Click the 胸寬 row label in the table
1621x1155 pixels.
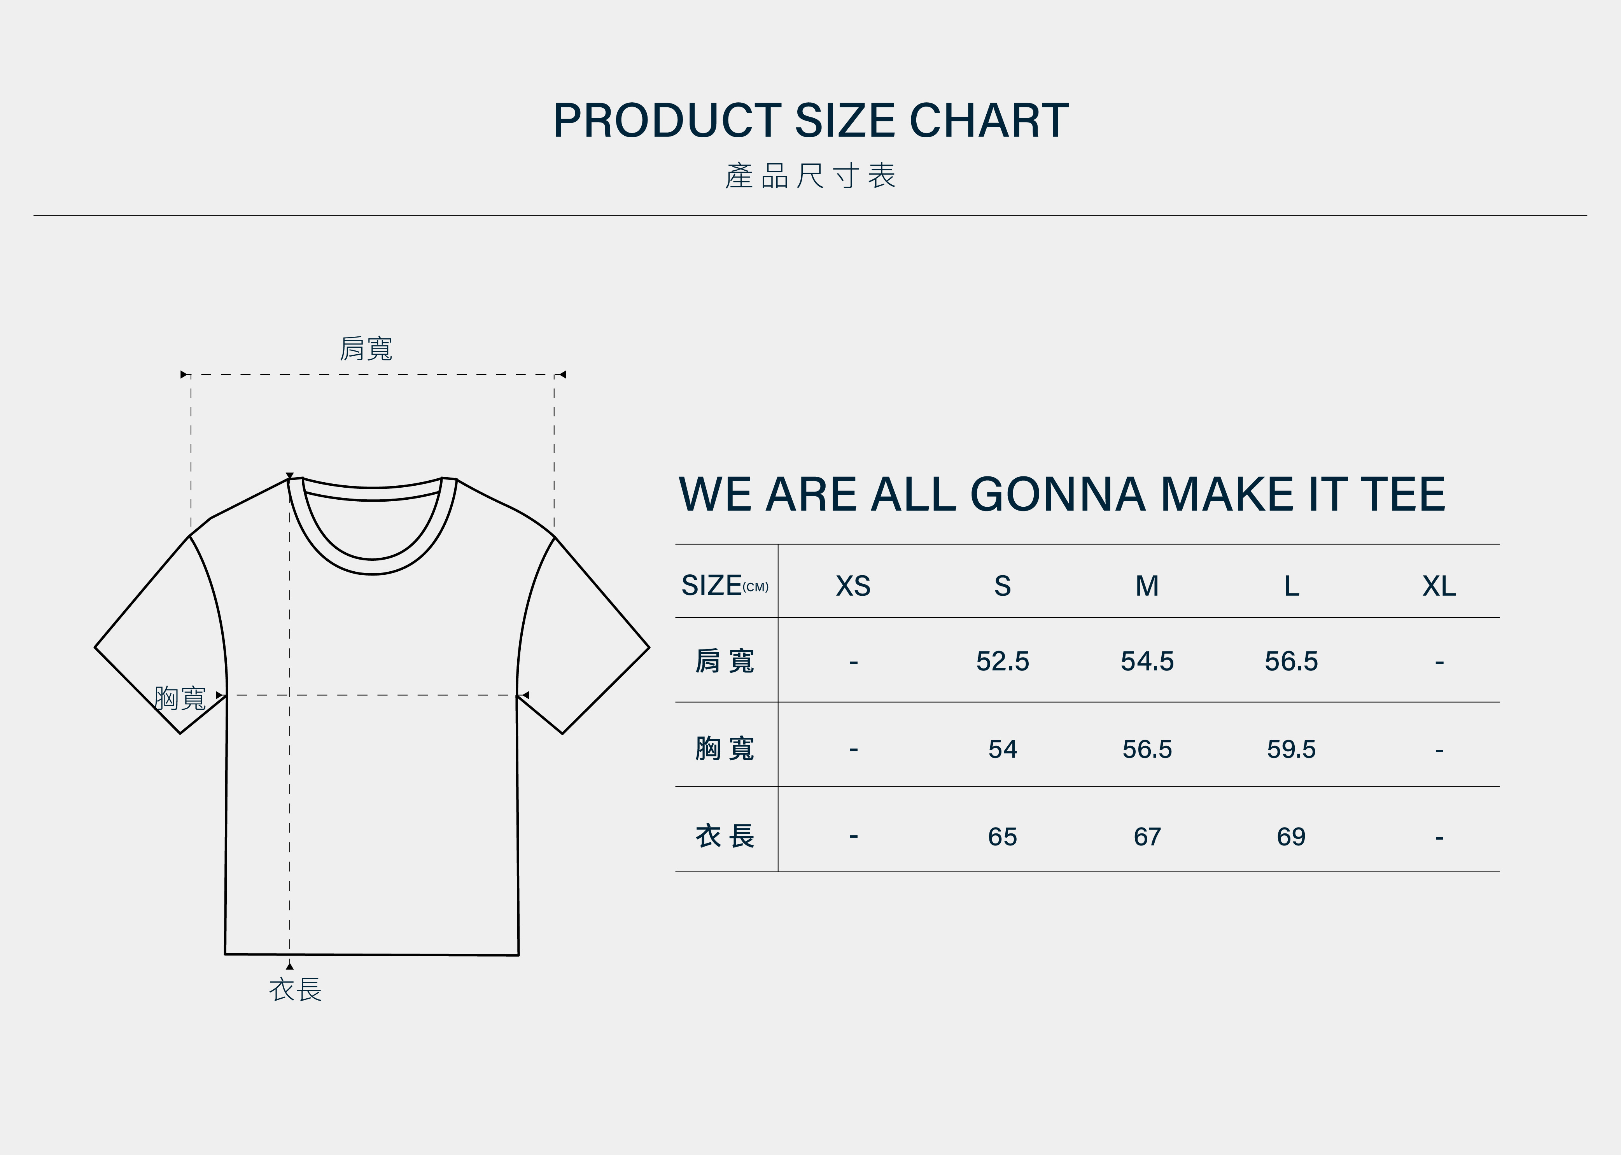pos(725,749)
